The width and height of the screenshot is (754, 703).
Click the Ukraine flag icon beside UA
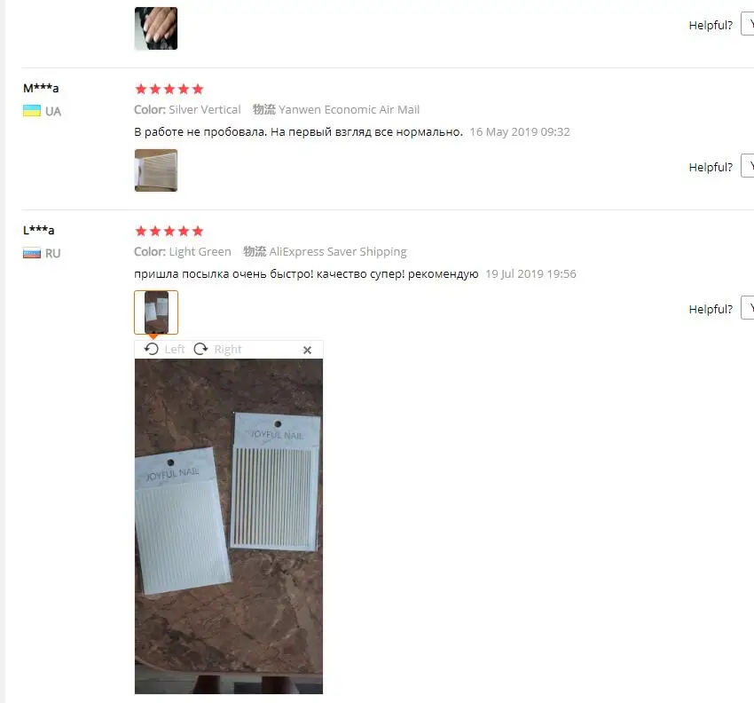click(x=32, y=111)
